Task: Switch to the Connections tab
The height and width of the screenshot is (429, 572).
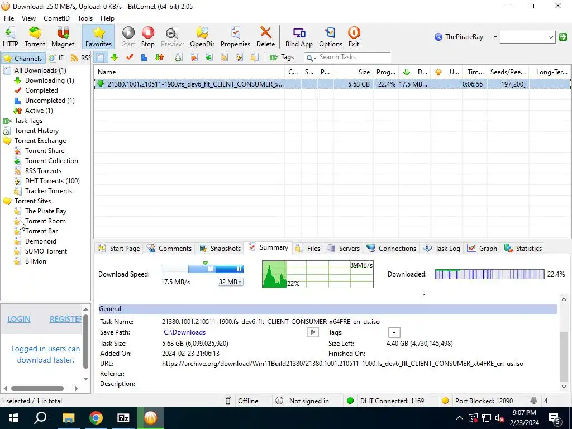Action: 392,249
